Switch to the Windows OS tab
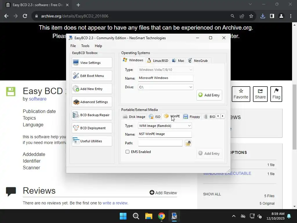The image size is (297, 223). point(133,60)
